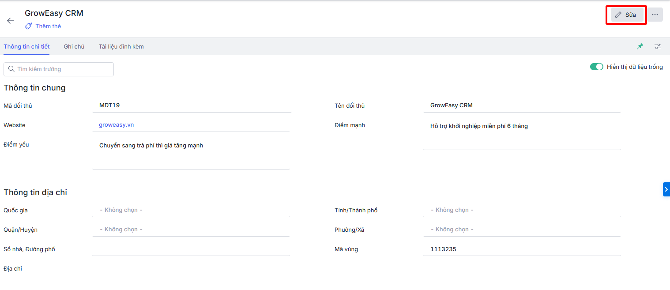
Task: Click the Thêm thẻ link
Action: click(x=48, y=26)
